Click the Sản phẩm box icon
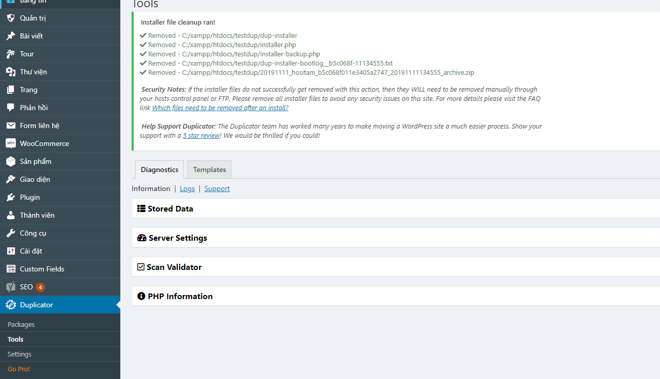Image resolution: width=660 pixels, height=379 pixels. (10, 161)
